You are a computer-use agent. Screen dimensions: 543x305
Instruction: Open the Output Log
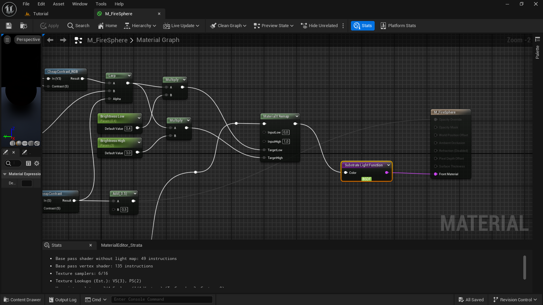pos(62,300)
